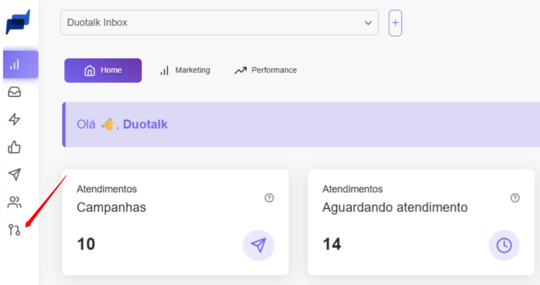Click help icon on Aguardando atendimento card
The image size is (540, 285).
point(515,198)
